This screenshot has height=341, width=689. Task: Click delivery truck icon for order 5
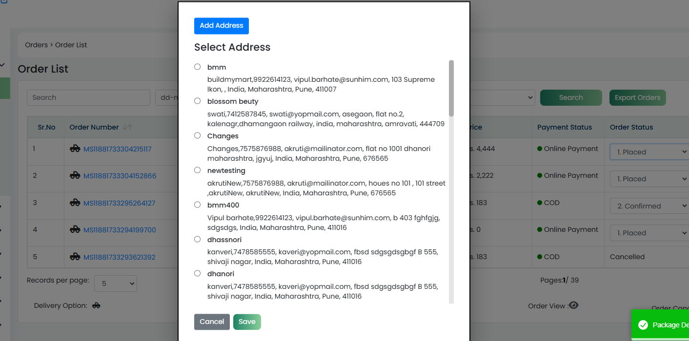click(x=75, y=257)
